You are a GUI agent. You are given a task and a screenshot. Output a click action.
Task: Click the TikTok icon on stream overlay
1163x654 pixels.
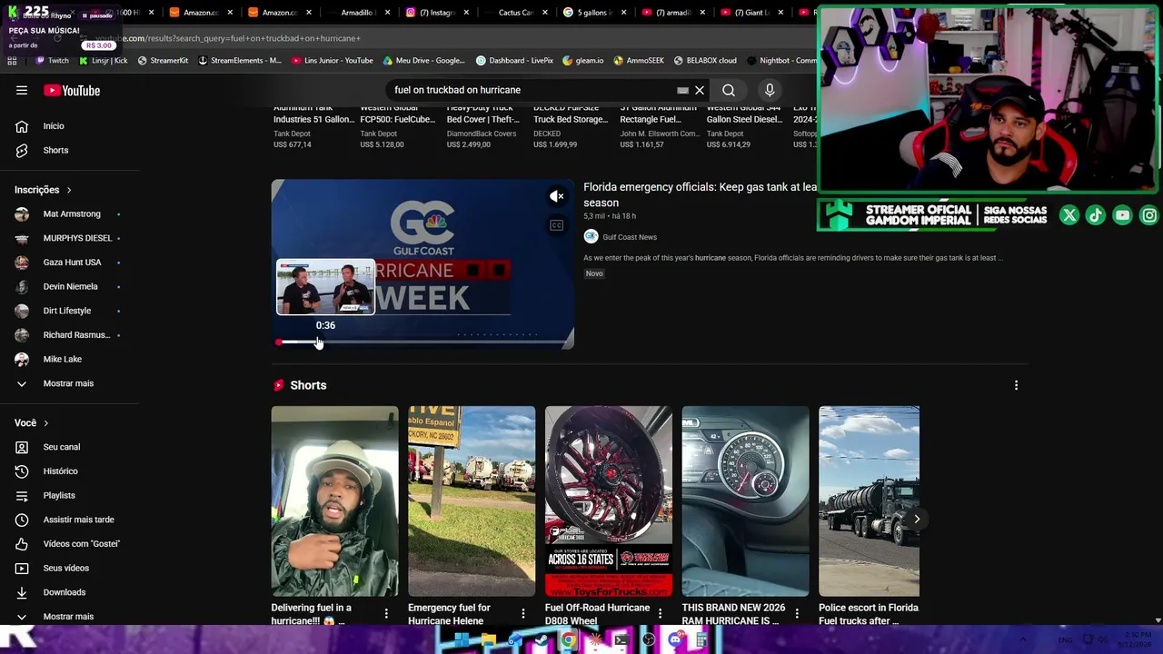(x=1096, y=215)
